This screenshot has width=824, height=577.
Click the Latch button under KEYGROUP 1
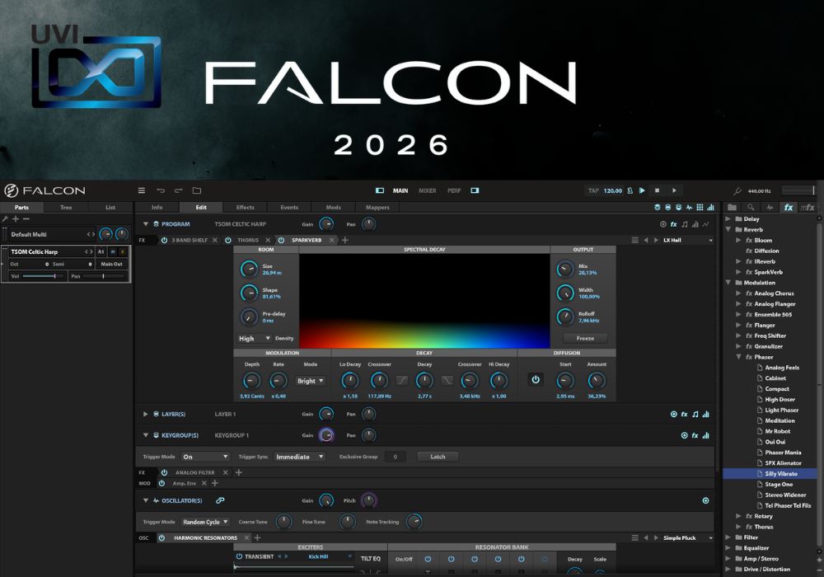(438, 456)
